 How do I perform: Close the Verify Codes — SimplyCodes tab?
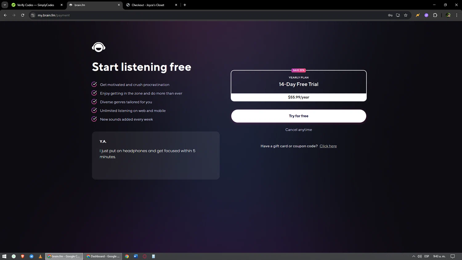62,5
